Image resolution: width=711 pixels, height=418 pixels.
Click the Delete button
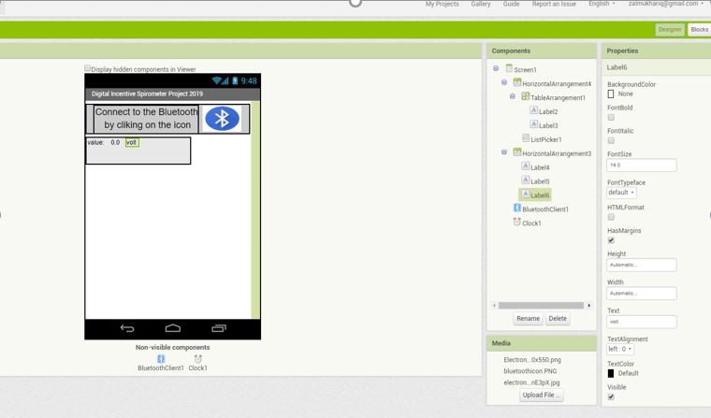558,319
